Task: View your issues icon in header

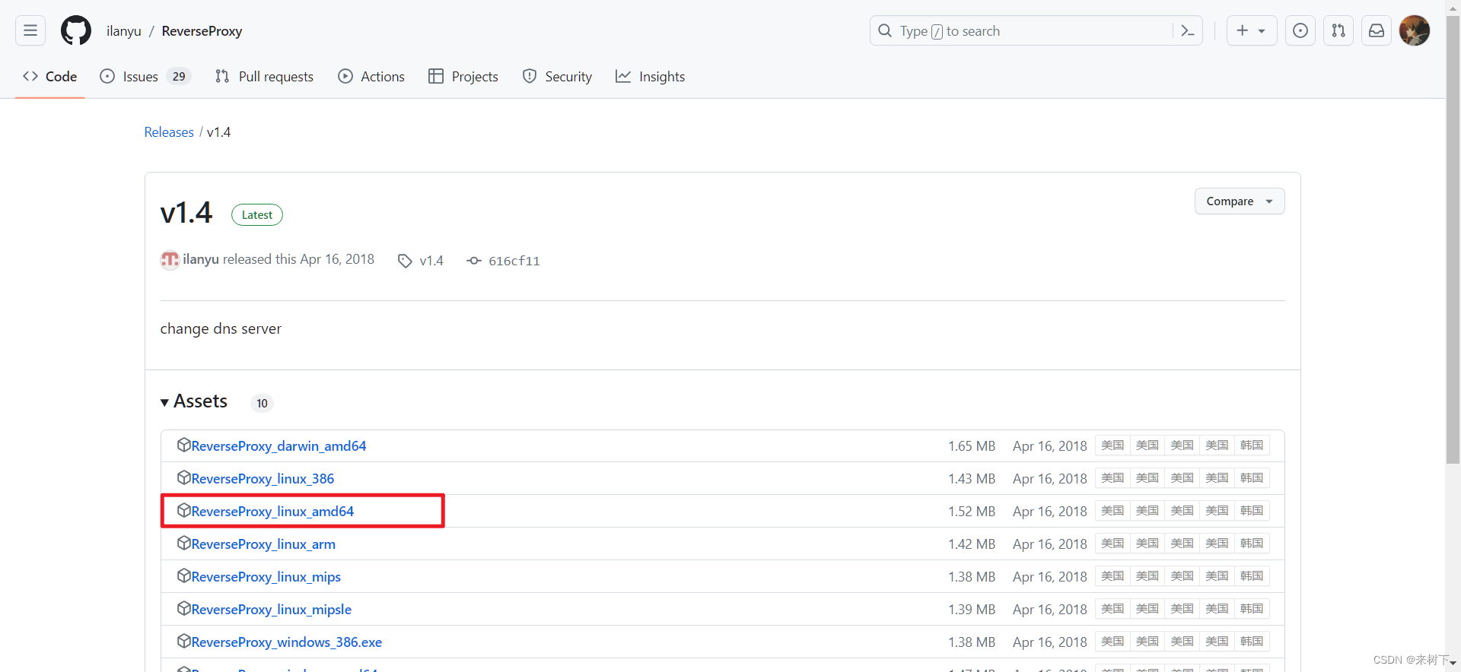Action: 1300,30
